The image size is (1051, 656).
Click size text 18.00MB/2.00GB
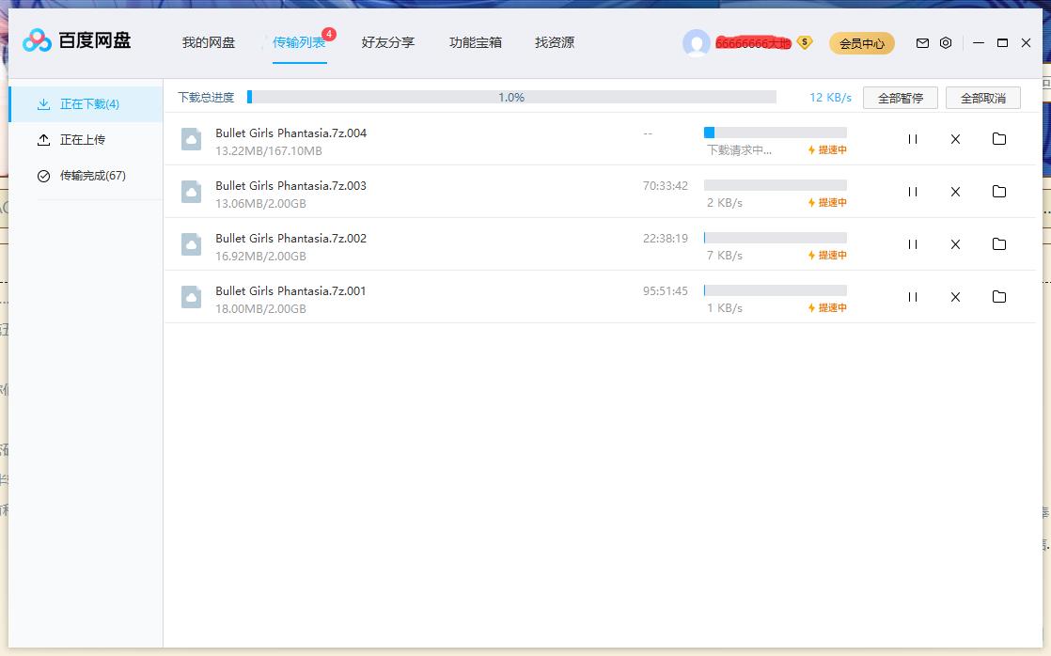[x=260, y=308]
